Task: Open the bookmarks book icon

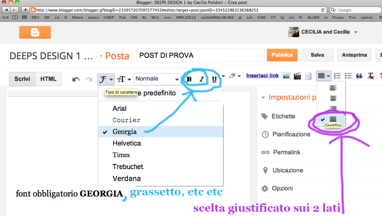Action: (15, 18)
